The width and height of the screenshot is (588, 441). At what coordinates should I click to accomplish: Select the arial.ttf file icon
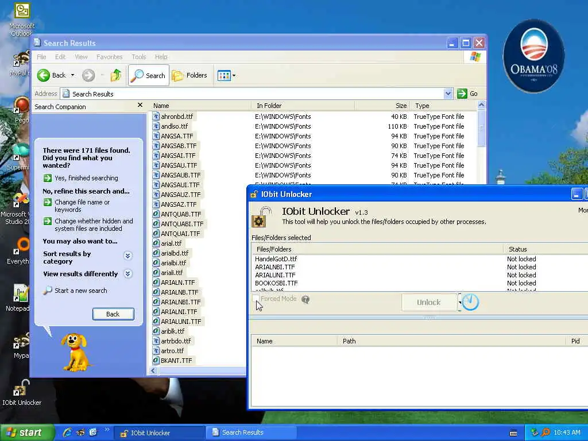[156, 243]
